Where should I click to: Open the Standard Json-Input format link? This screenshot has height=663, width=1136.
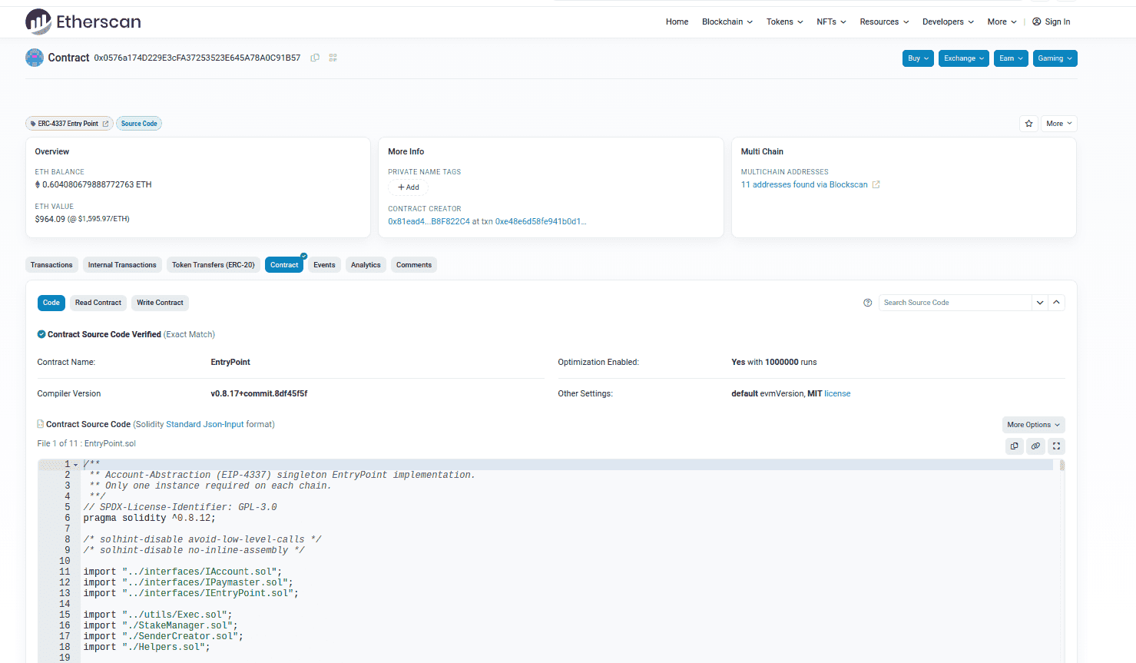[205, 424]
